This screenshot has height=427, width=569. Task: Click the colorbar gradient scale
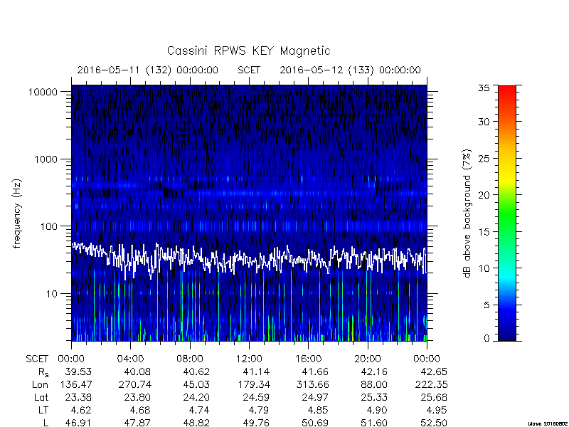pos(507,213)
